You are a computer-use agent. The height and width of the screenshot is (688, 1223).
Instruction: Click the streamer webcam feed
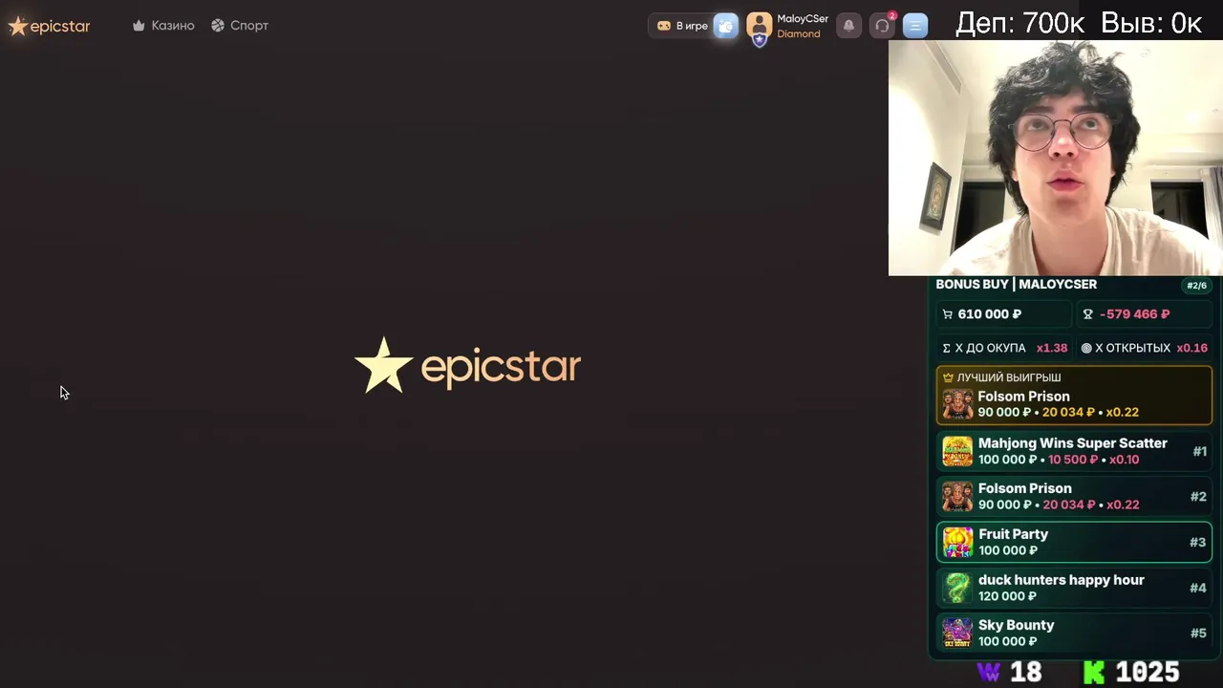tap(1056, 158)
